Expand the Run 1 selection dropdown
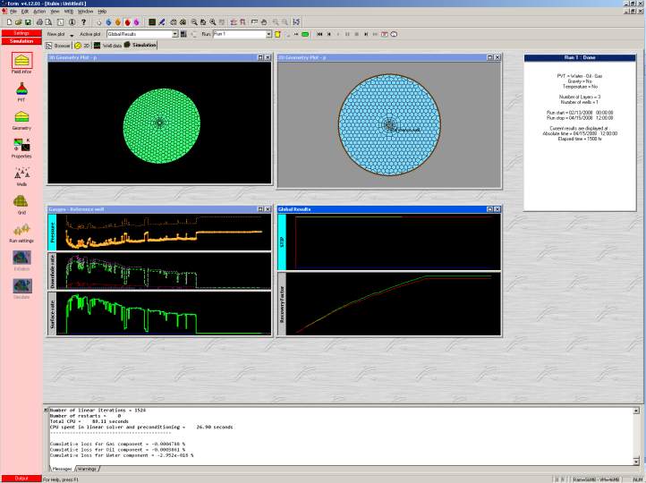 click(268, 34)
